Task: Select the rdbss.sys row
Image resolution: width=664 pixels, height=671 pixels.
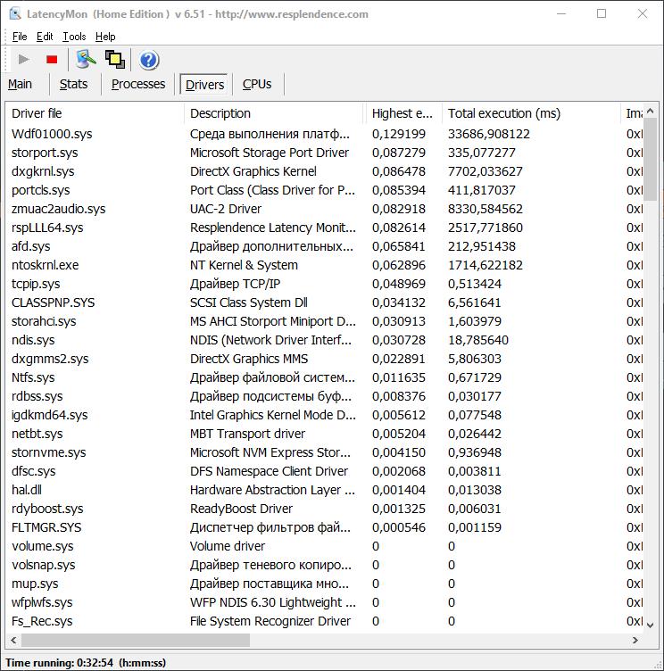Action: [324, 396]
